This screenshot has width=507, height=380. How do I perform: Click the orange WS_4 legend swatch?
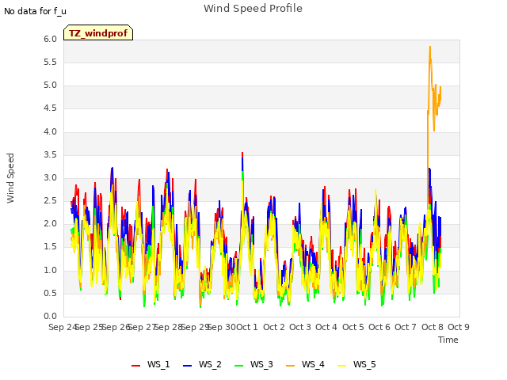pos(291,365)
